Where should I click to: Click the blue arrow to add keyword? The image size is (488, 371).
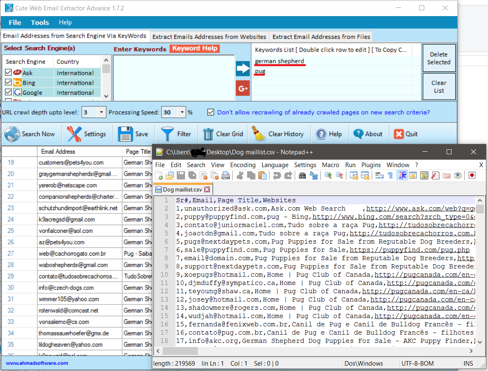coord(243,68)
